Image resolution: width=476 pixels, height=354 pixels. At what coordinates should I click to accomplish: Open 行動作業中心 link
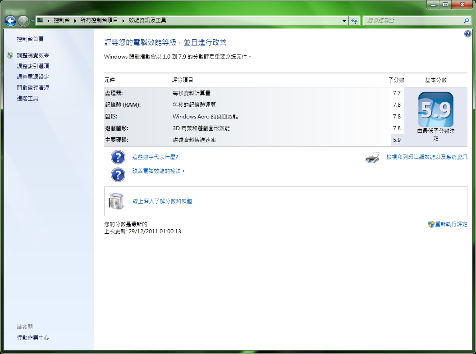pos(33,338)
